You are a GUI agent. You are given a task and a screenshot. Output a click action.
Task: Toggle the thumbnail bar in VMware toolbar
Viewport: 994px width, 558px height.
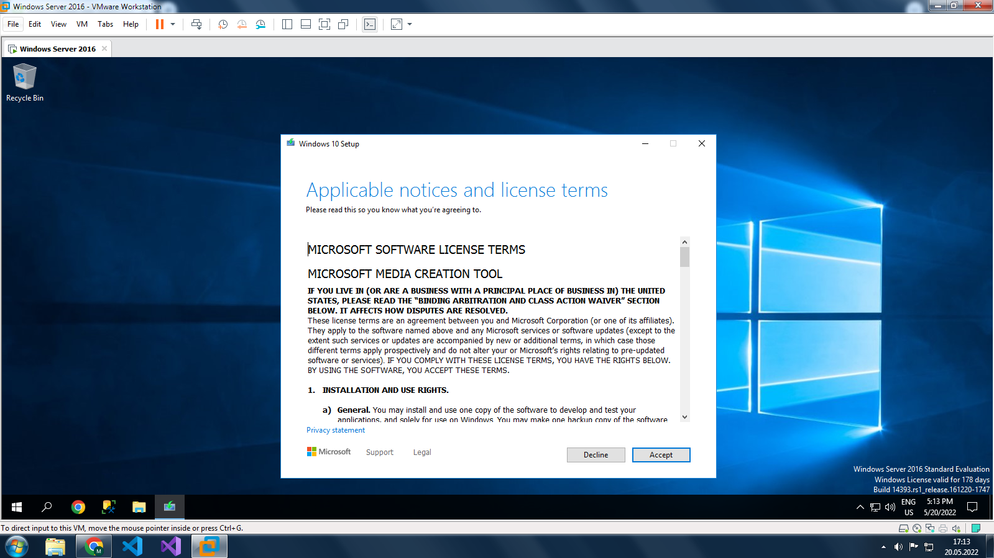point(306,24)
